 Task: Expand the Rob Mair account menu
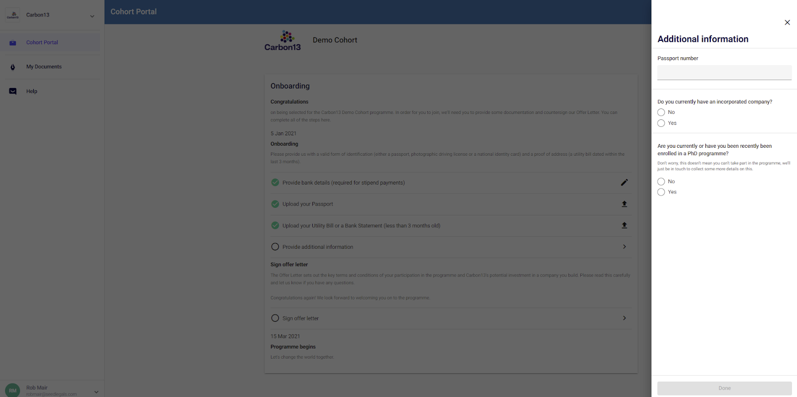point(96,392)
